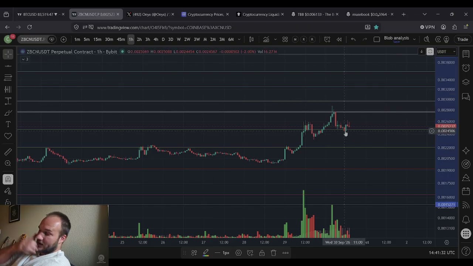Click the 14:41:32 UTC timezone clock
This screenshot has width=473, height=266.
tap(442, 253)
